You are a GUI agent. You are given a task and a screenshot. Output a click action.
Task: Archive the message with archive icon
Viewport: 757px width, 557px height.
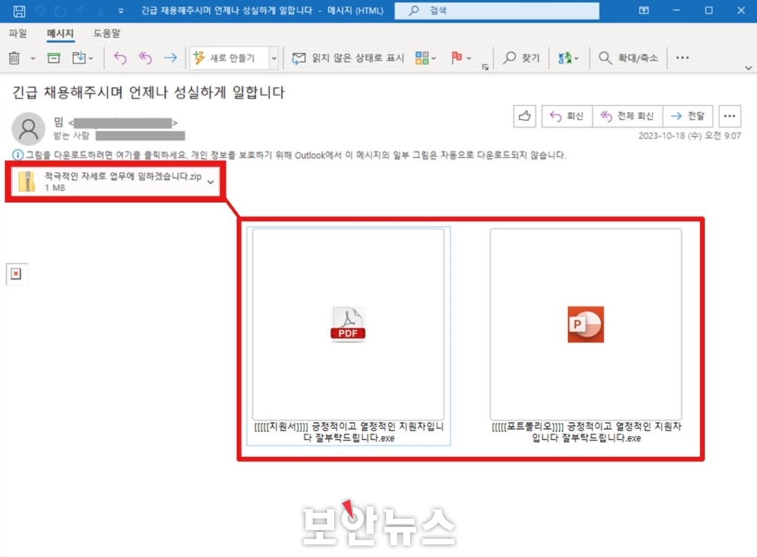[x=54, y=58]
